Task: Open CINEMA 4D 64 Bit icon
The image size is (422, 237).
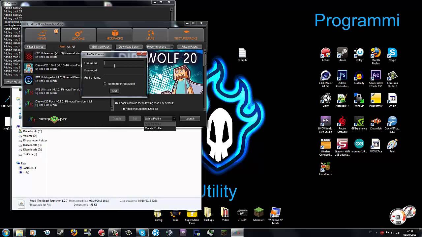Action: (325, 79)
